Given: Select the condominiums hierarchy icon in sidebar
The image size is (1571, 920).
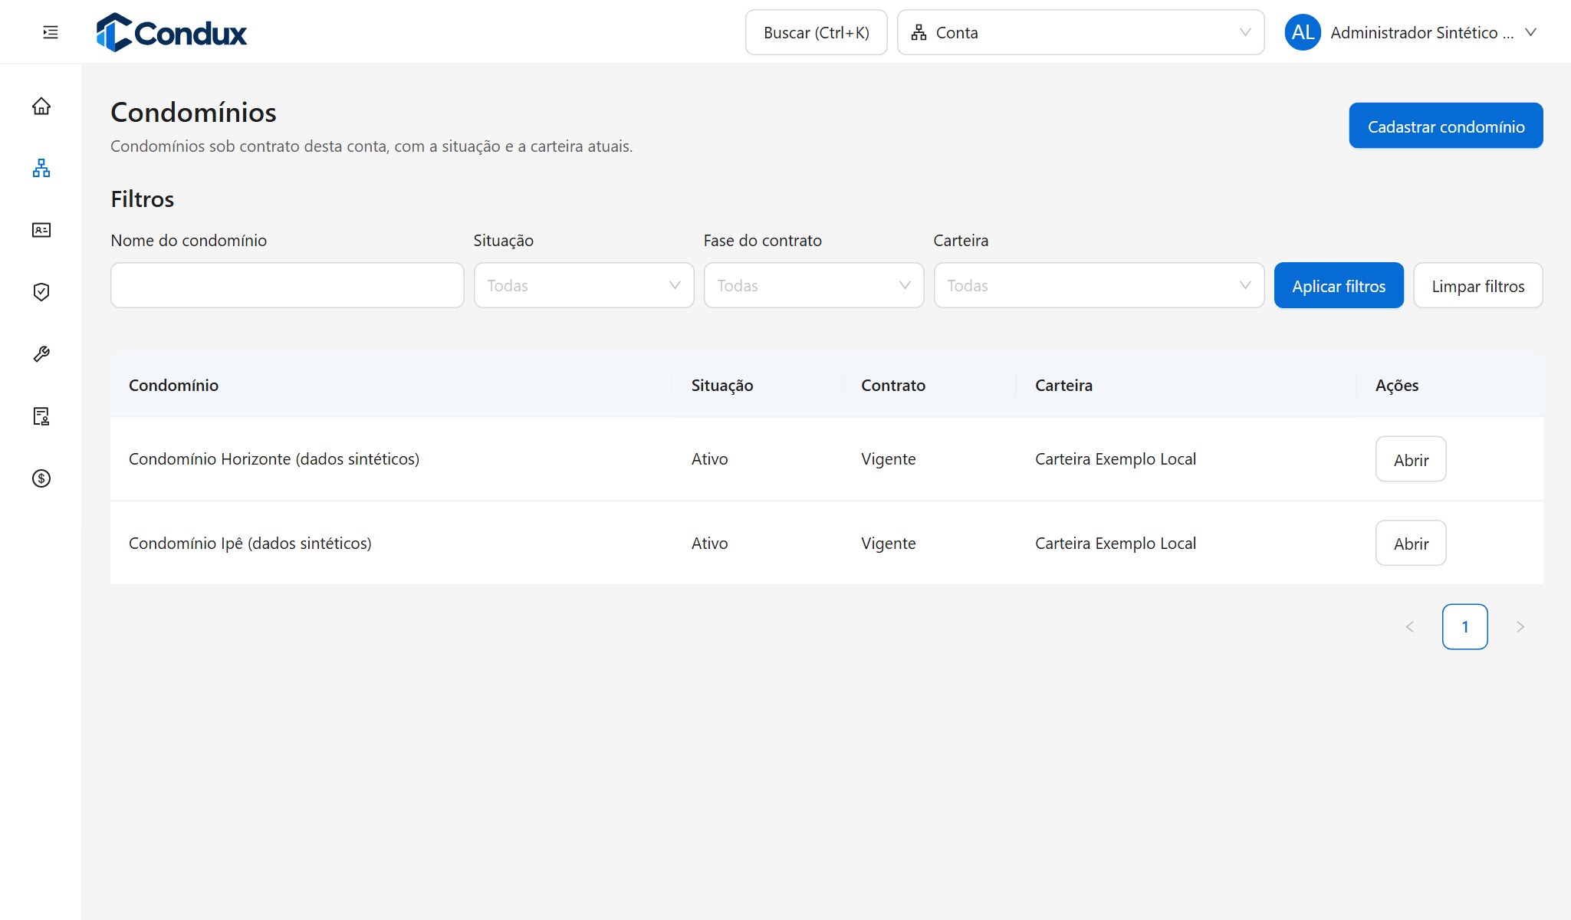Looking at the screenshot, I should point(41,168).
